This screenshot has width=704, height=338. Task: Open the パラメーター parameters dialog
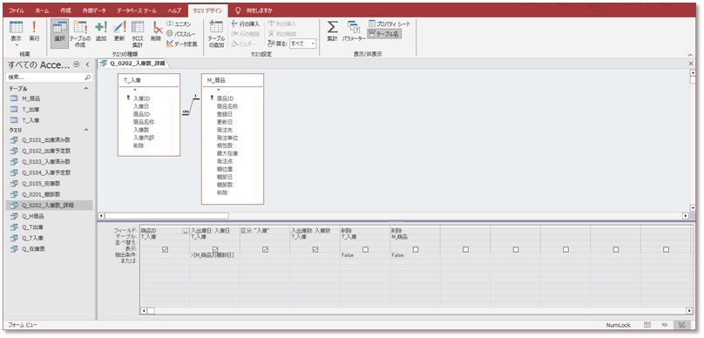(354, 32)
